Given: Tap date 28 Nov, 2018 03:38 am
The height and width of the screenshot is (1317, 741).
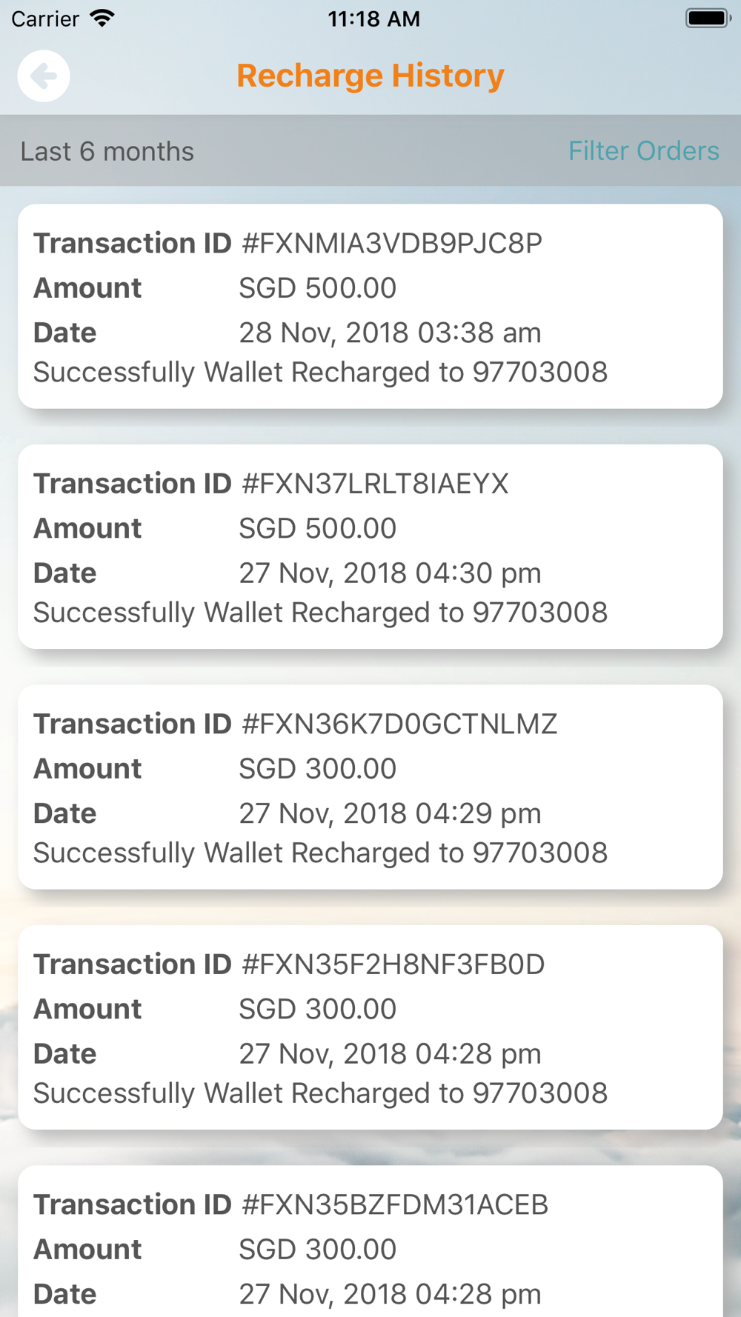Looking at the screenshot, I should coord(390,333).
